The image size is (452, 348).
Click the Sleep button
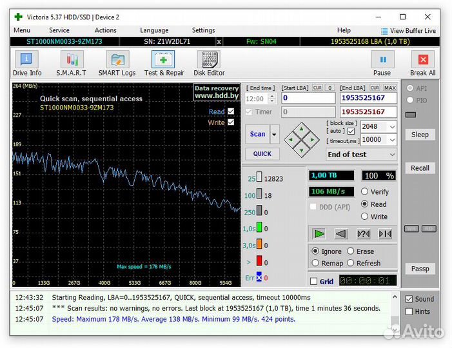(x=420, y=135)
